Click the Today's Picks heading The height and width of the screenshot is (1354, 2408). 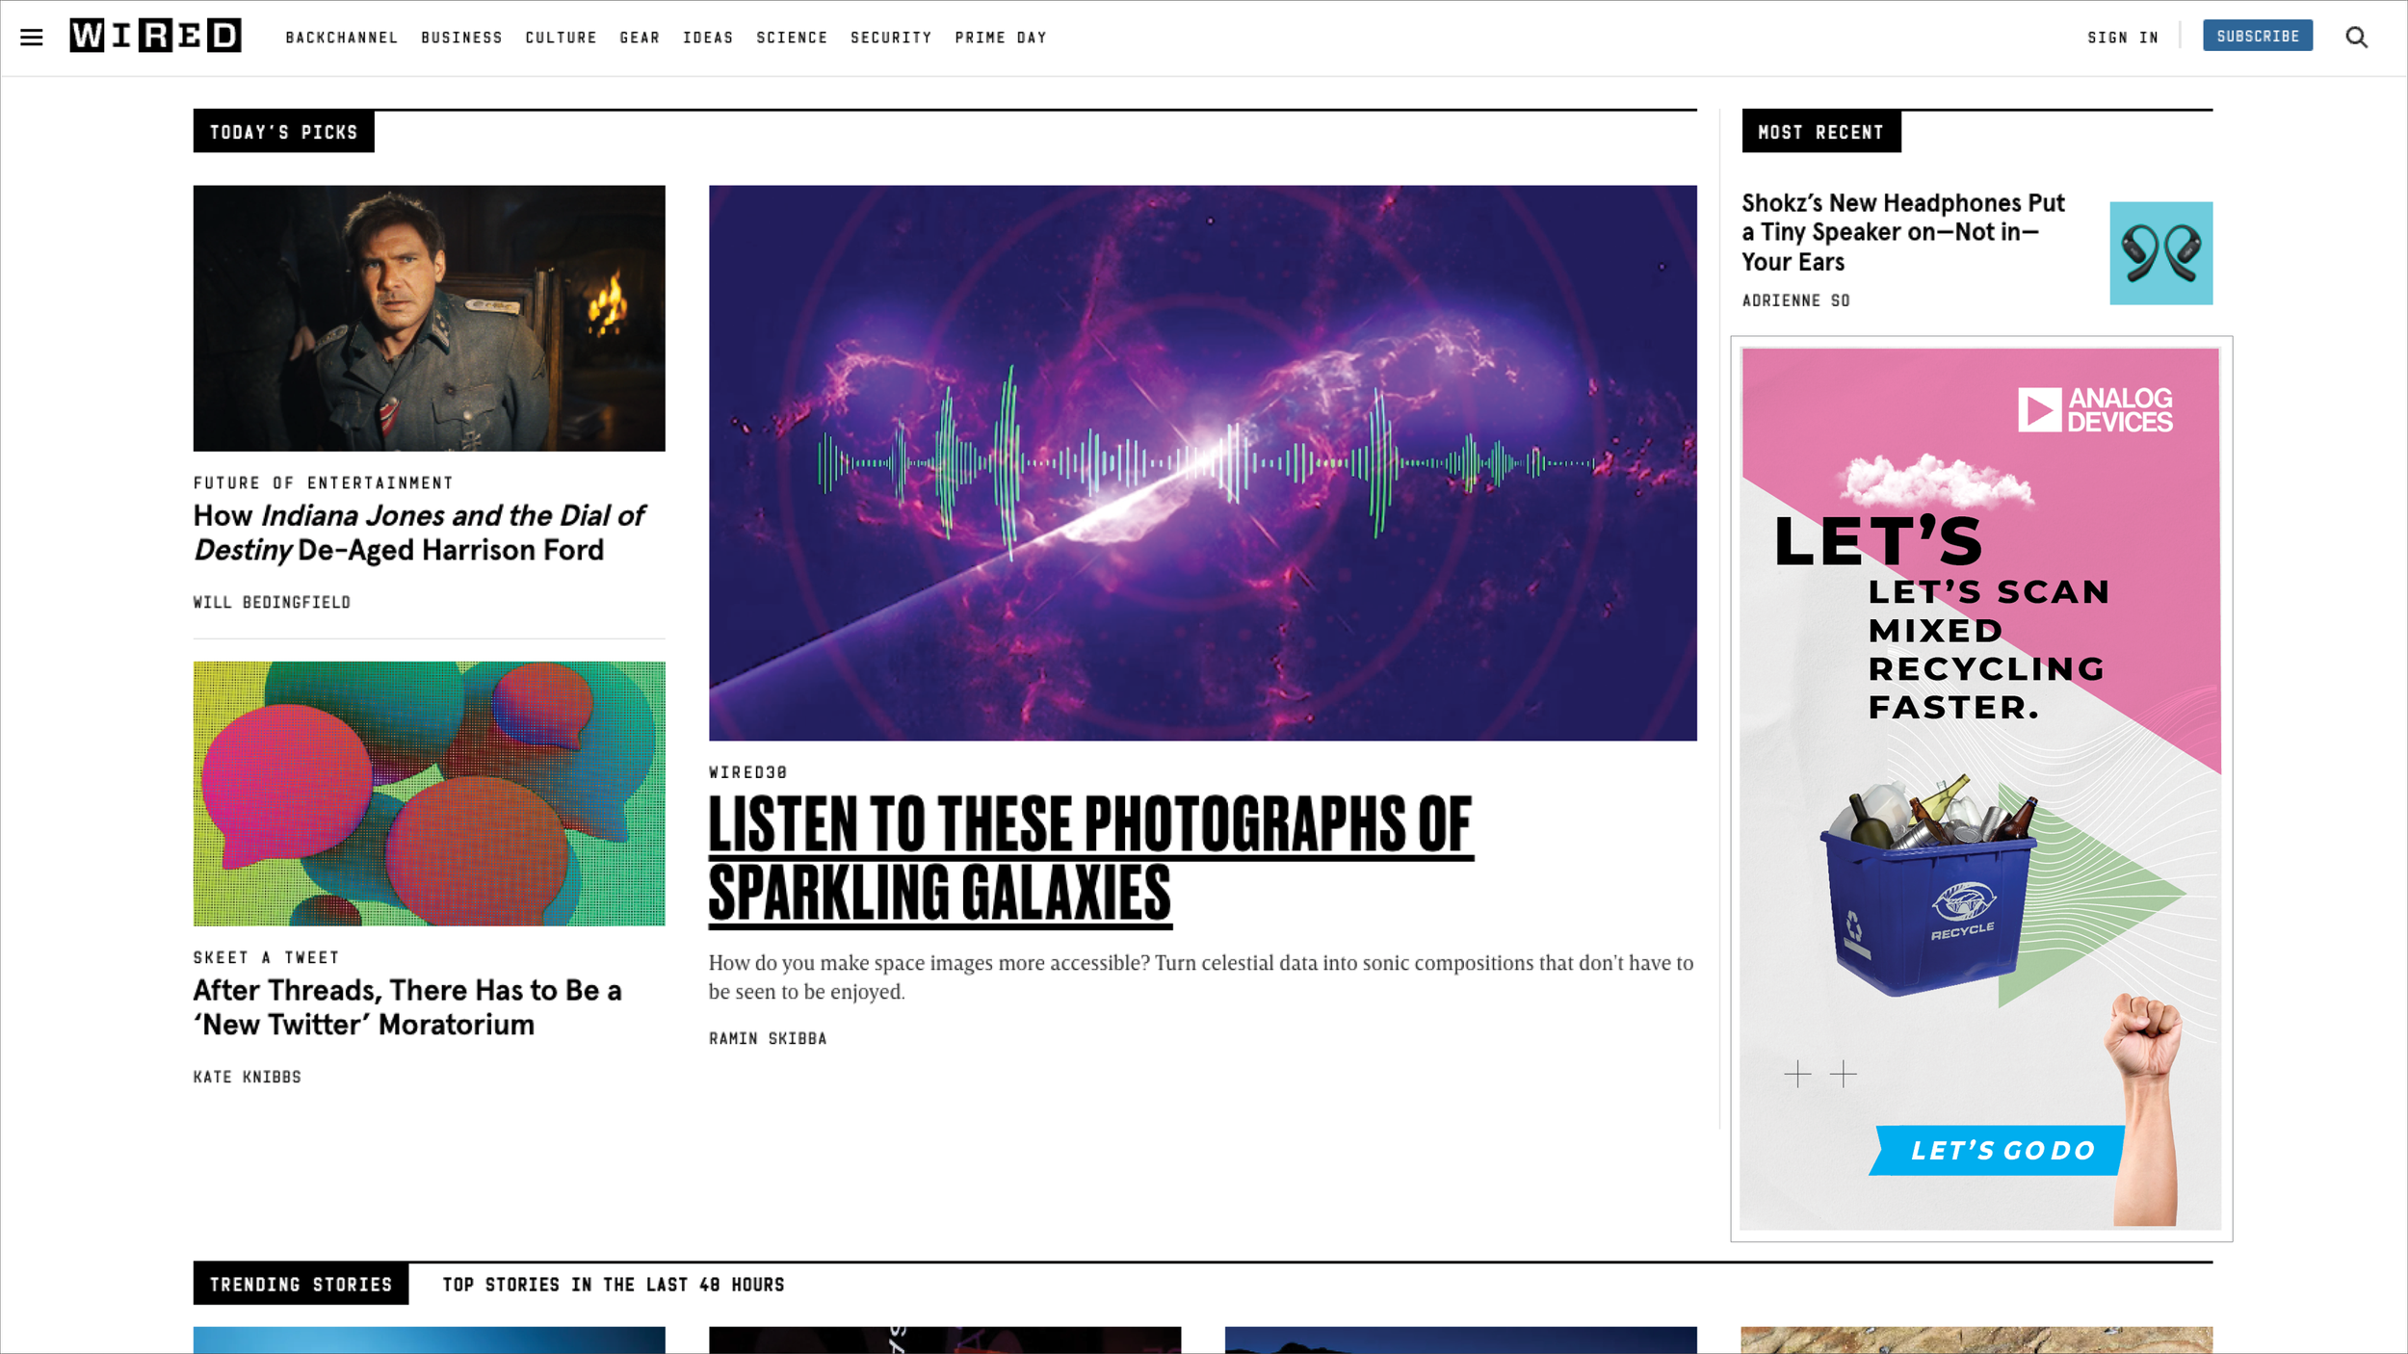(283, 132)
